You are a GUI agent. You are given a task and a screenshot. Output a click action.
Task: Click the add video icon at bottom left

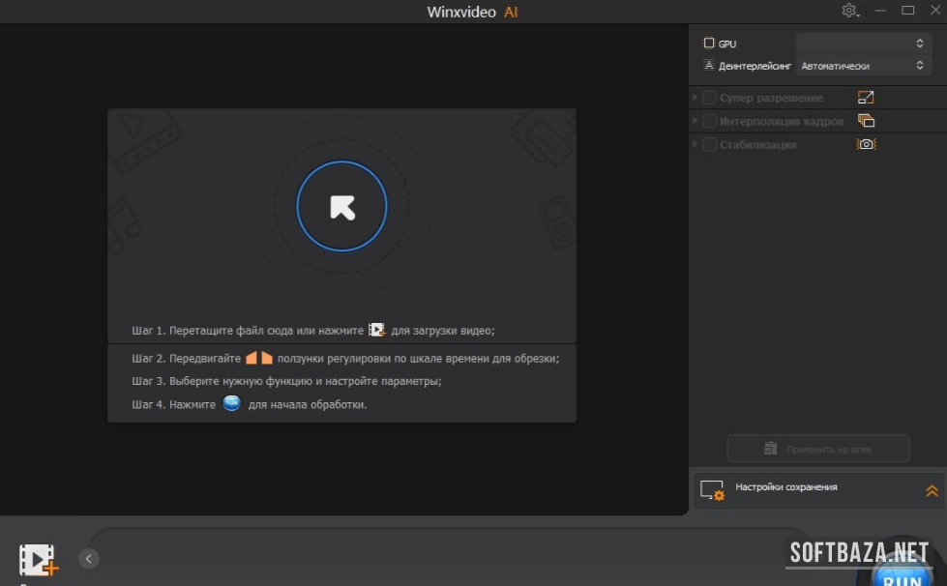[x=38, y=560]
